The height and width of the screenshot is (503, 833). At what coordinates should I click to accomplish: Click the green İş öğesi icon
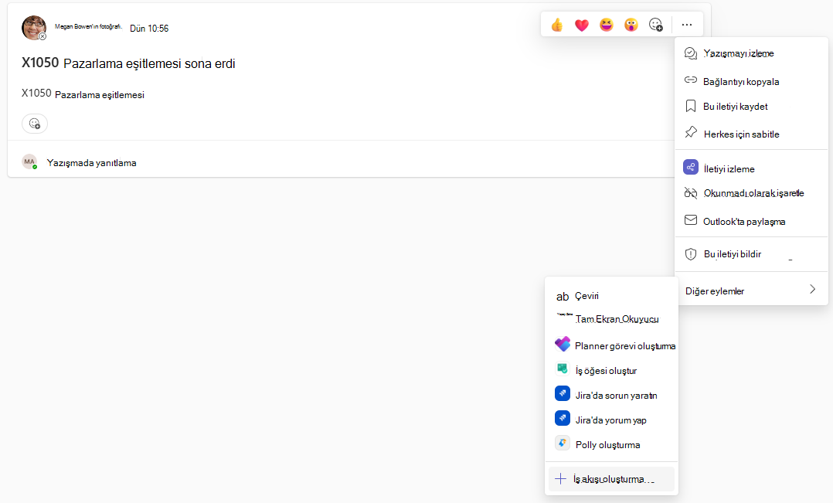pyautogui.click(x=562, y=369)
